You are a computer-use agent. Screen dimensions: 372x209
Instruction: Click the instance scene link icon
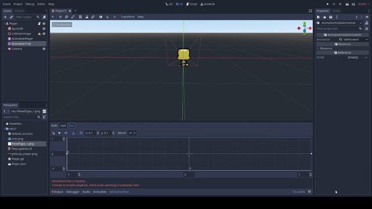click(11, 17)
